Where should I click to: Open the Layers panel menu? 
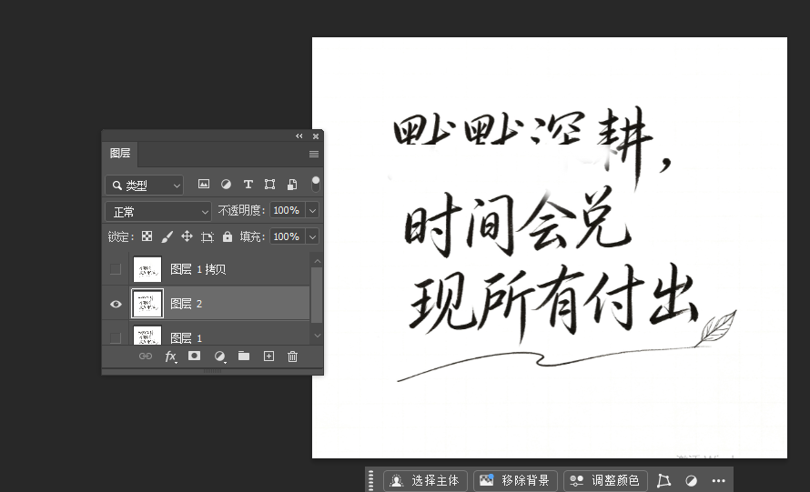click(x=314, y=154)
